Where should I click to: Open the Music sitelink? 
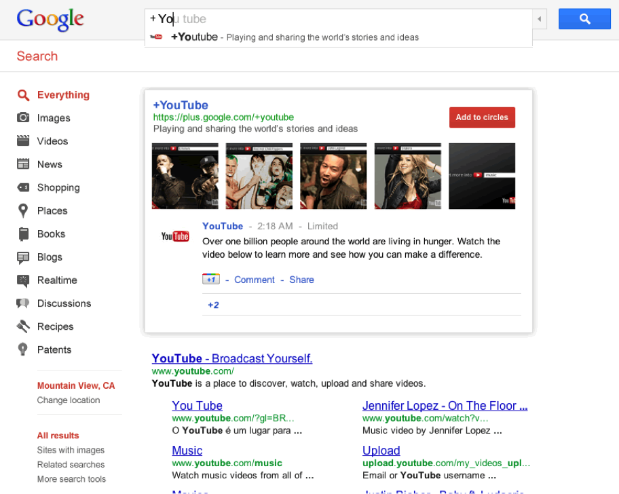pos(187,450)
